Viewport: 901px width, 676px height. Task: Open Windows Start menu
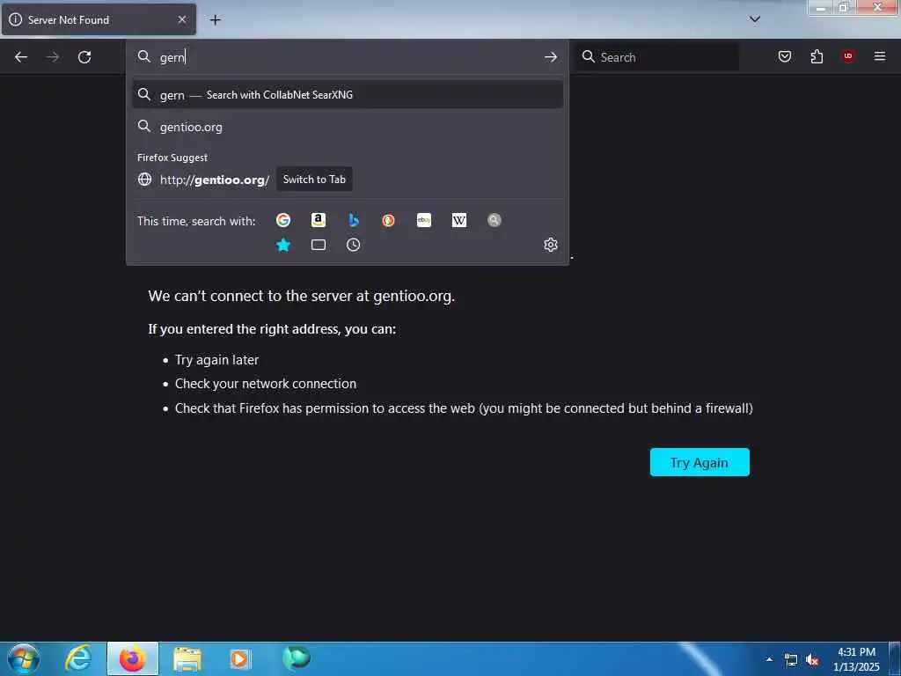(x=24, y=658)
